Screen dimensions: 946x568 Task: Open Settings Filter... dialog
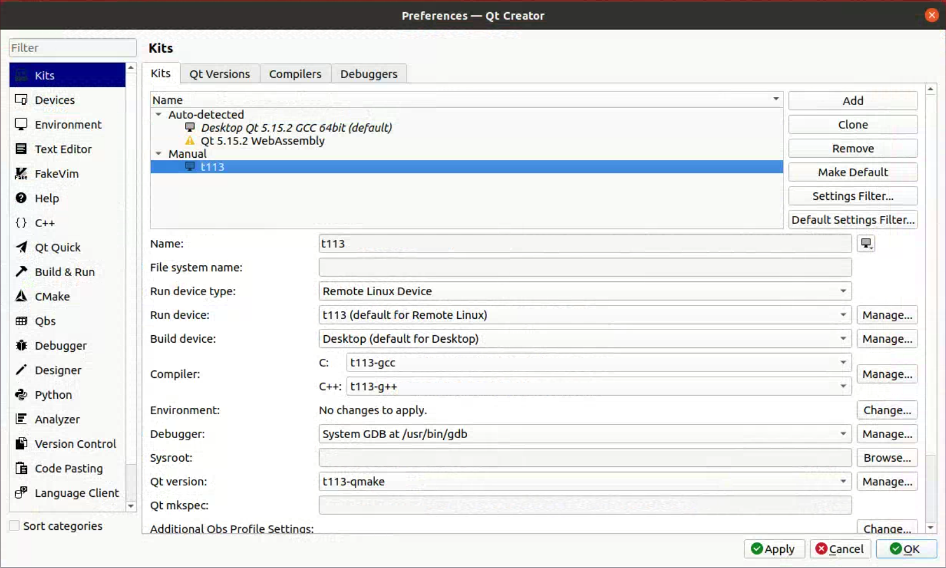pos(853,196)
